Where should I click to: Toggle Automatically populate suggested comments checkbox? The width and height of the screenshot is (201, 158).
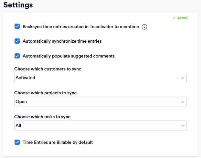point(17,56)
